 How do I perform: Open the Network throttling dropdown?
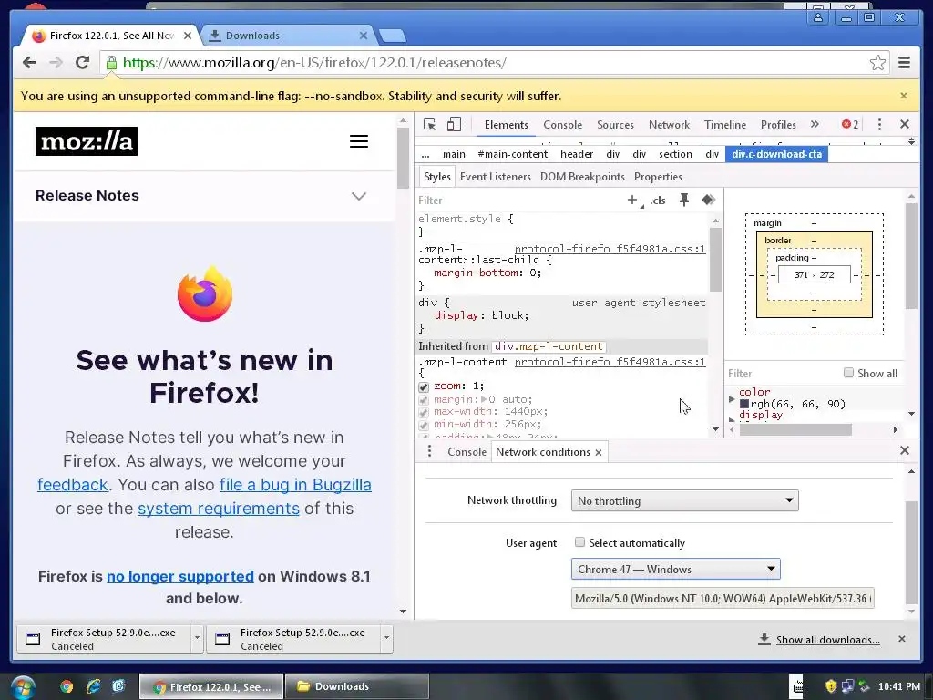pos(684,500)
